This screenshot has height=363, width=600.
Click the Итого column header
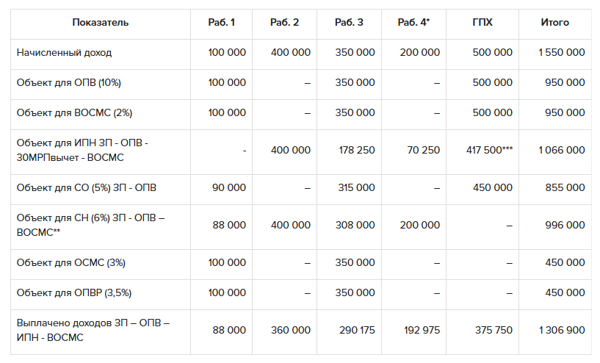(x=554, y=23)
